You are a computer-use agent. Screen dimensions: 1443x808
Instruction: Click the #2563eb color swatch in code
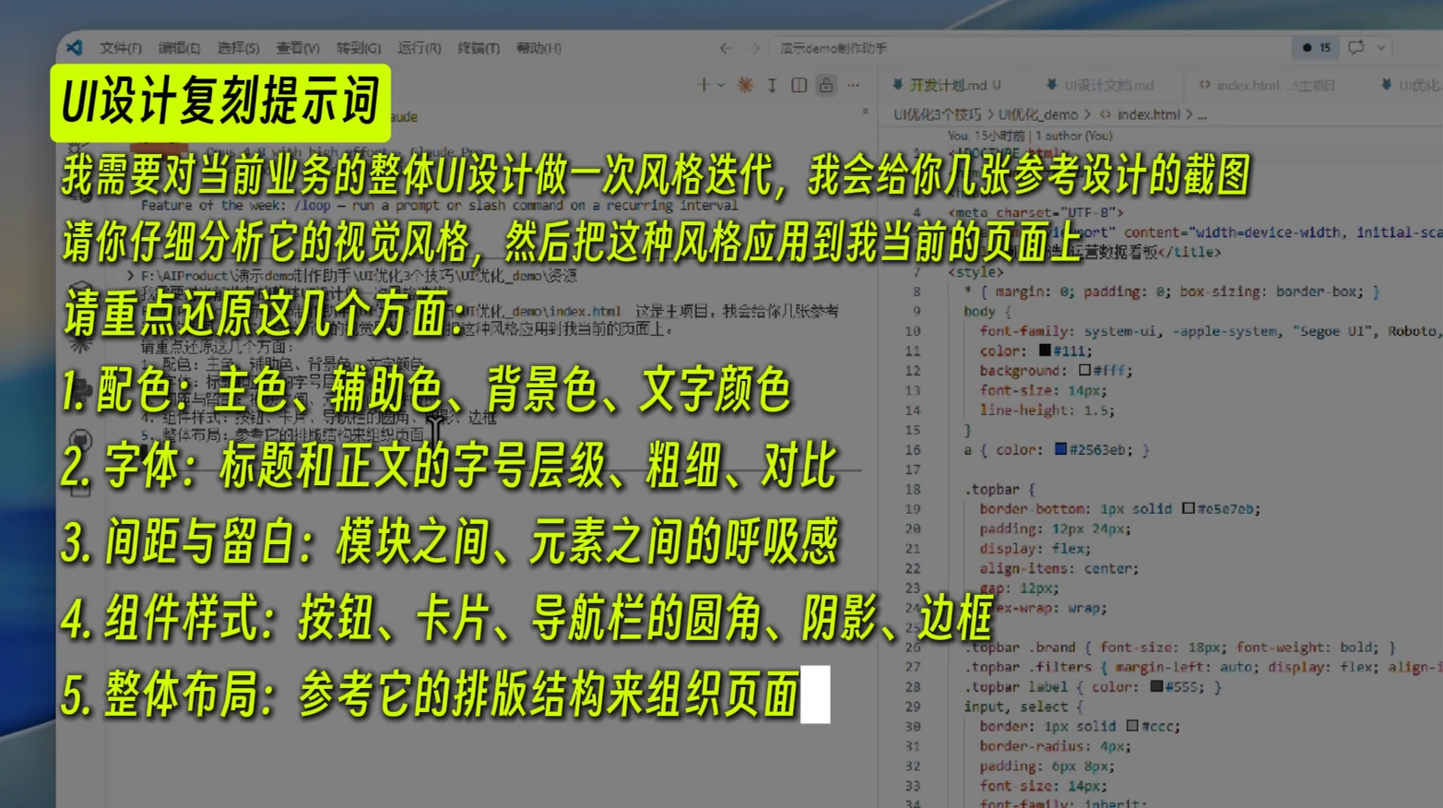coord(1061,449)
